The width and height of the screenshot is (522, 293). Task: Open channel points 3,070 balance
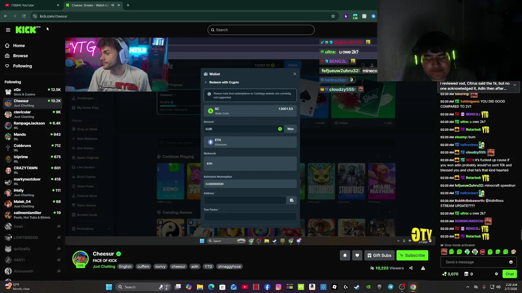(451, 274)
